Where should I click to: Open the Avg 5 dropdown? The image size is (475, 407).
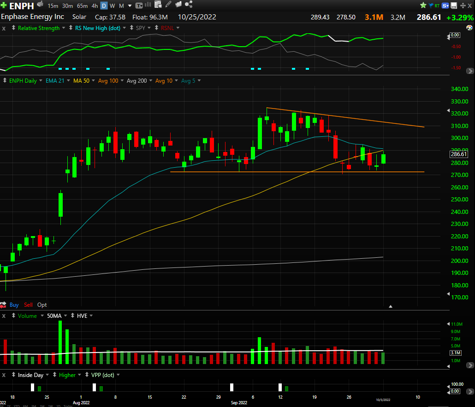point(199,81)
